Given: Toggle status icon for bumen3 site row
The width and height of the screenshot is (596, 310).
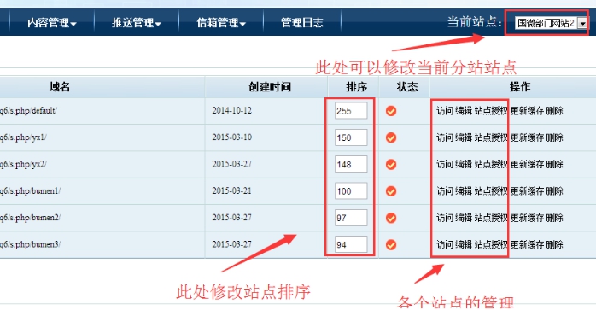Looking at the screenshot, I should [391, 244].
